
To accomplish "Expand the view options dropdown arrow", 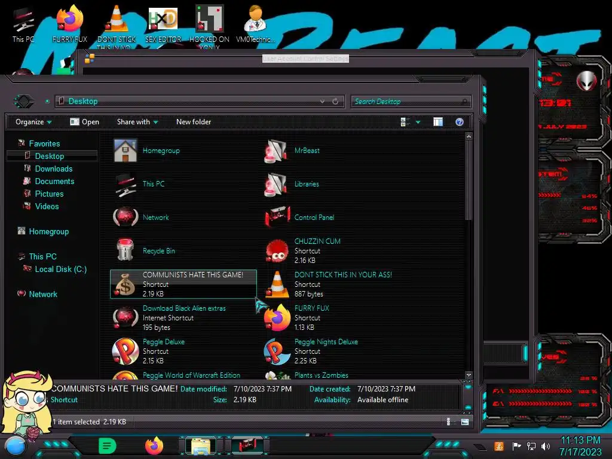I will pos(418,122).
